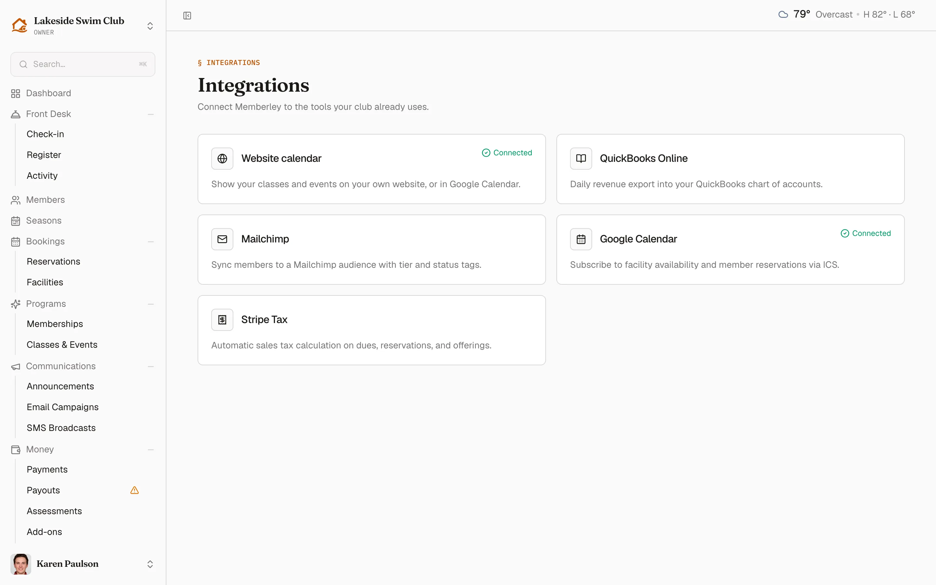Viewport: 936px width, 585px height.
Task: Collapse the Bookings section
Action: pos(151,242)
